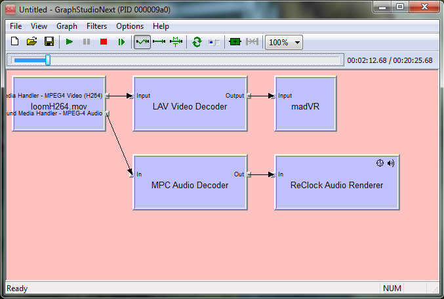Screen dimensions: 444x299
Task: Click clock icon on ReClock Audio Renderer
Action: (x=380, y=163)
